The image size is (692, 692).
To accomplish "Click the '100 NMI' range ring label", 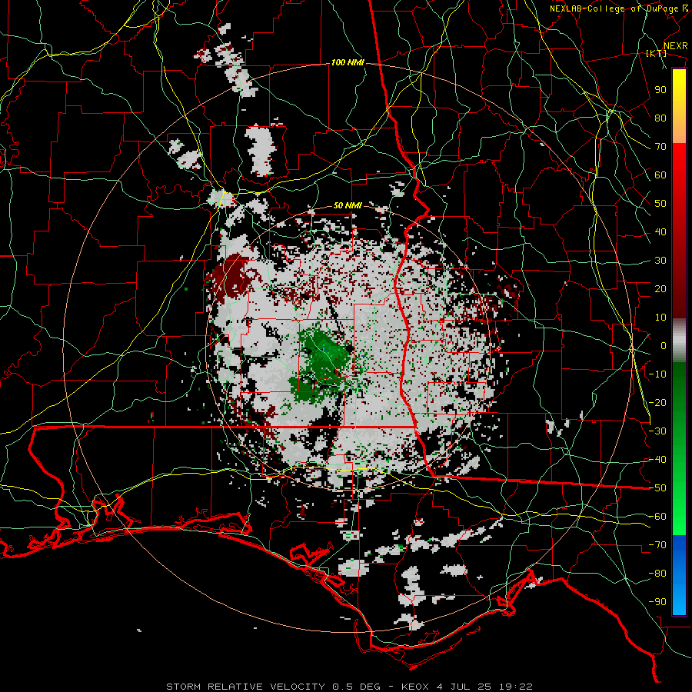I will tap(348, 63).
